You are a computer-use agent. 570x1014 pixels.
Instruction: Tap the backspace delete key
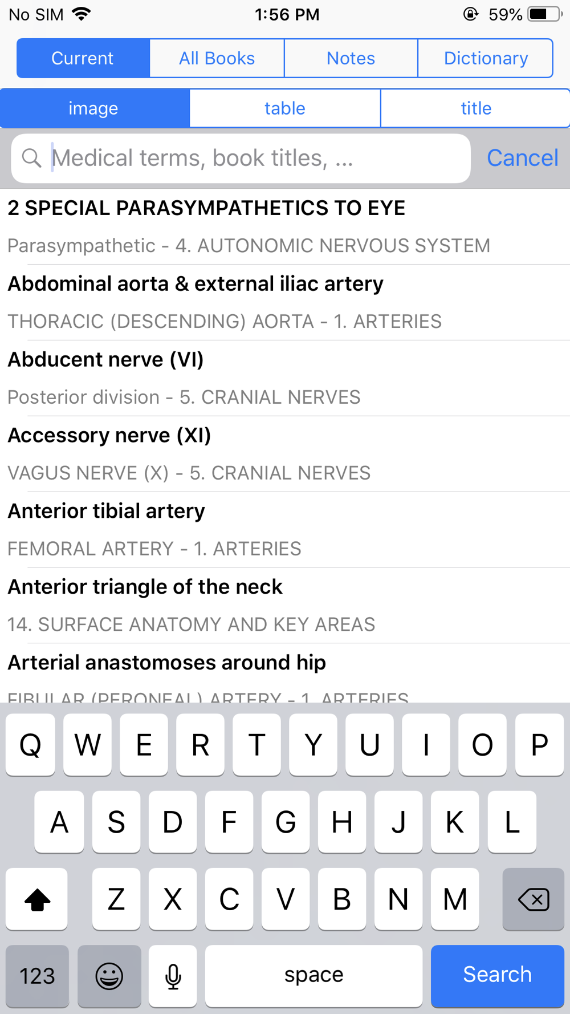coord(534,899)
